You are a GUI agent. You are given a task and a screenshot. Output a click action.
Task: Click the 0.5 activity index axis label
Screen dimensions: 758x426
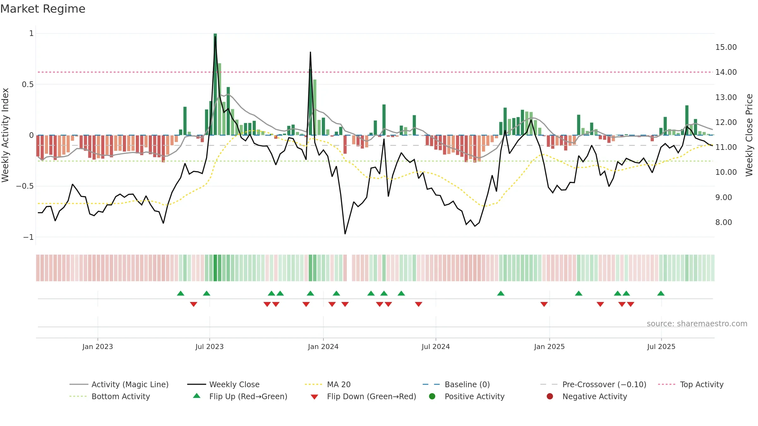click(x=28, y=85)
